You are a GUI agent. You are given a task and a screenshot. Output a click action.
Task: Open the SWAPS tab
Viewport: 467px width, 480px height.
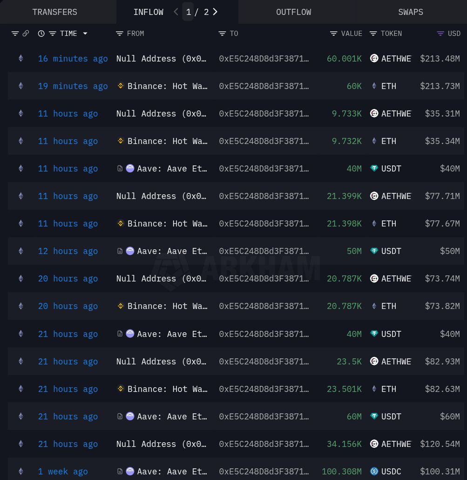click(x=410, y=12)
